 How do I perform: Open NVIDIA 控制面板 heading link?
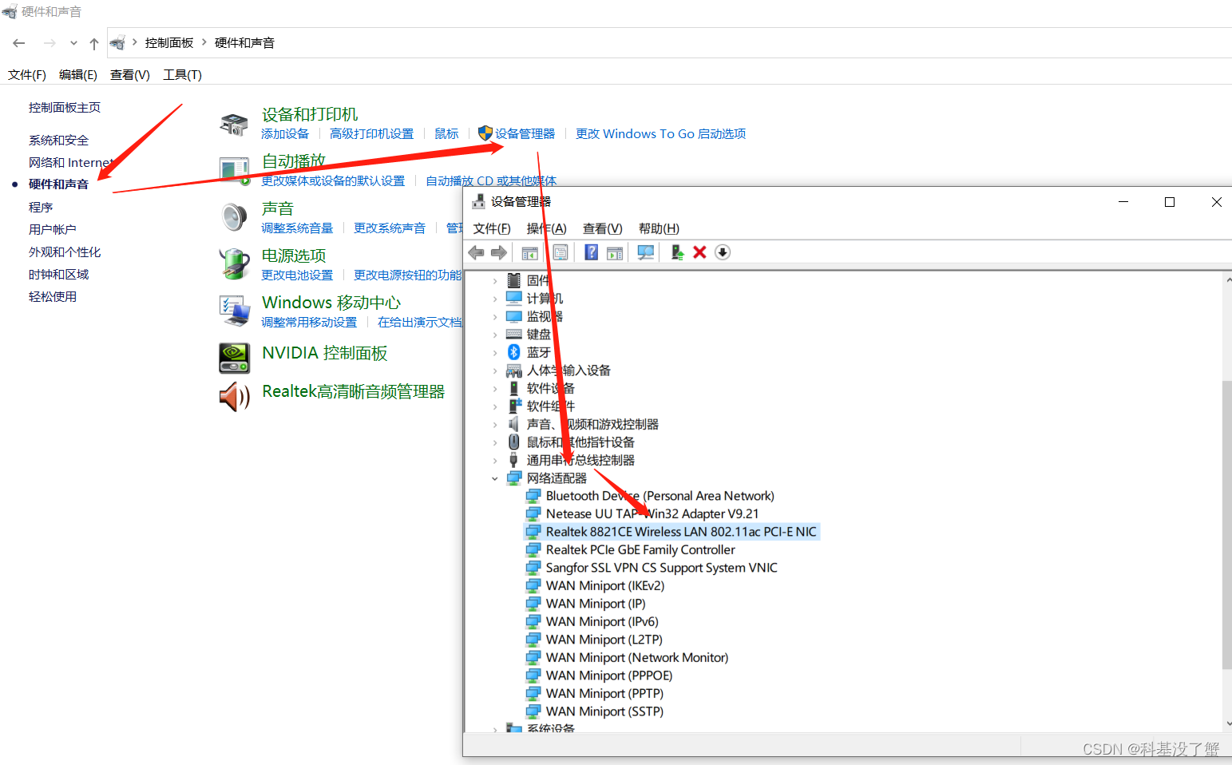325,353
